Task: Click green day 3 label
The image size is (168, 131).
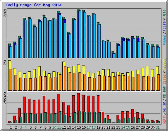Action: [x=21, y=127]
